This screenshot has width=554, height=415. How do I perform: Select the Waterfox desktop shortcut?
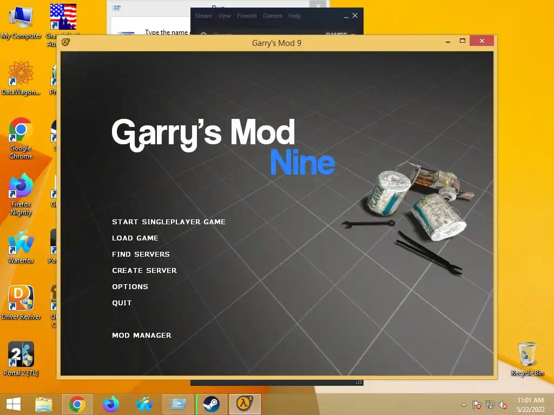21,247
